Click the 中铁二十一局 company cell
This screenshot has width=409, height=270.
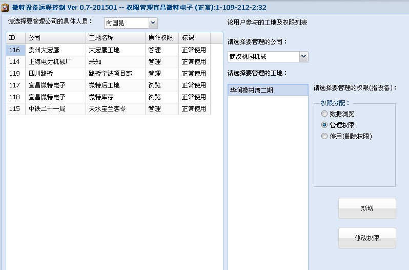[x=55, y=108]
